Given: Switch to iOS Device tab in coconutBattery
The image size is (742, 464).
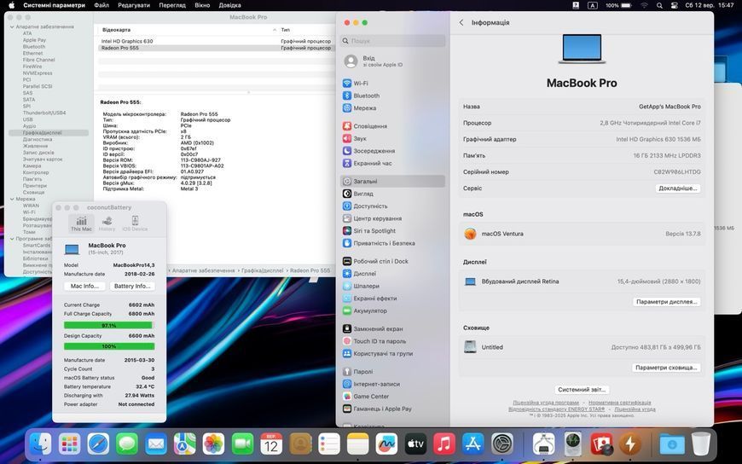Looking at the screenshot, I should pyautogui.click(x=135, y=223).
